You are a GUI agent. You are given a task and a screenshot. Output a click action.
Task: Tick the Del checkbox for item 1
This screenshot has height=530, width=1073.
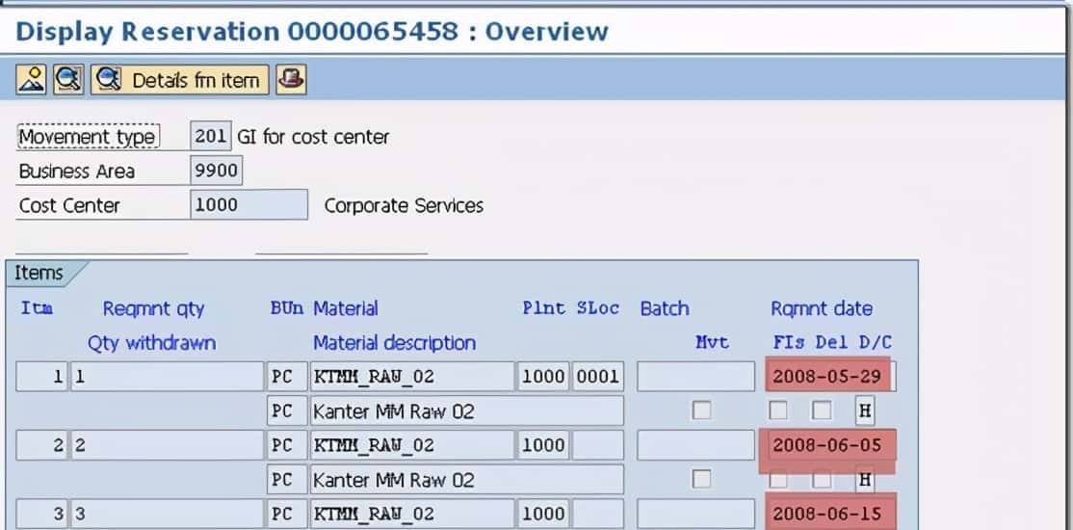(x=821, y=411)
